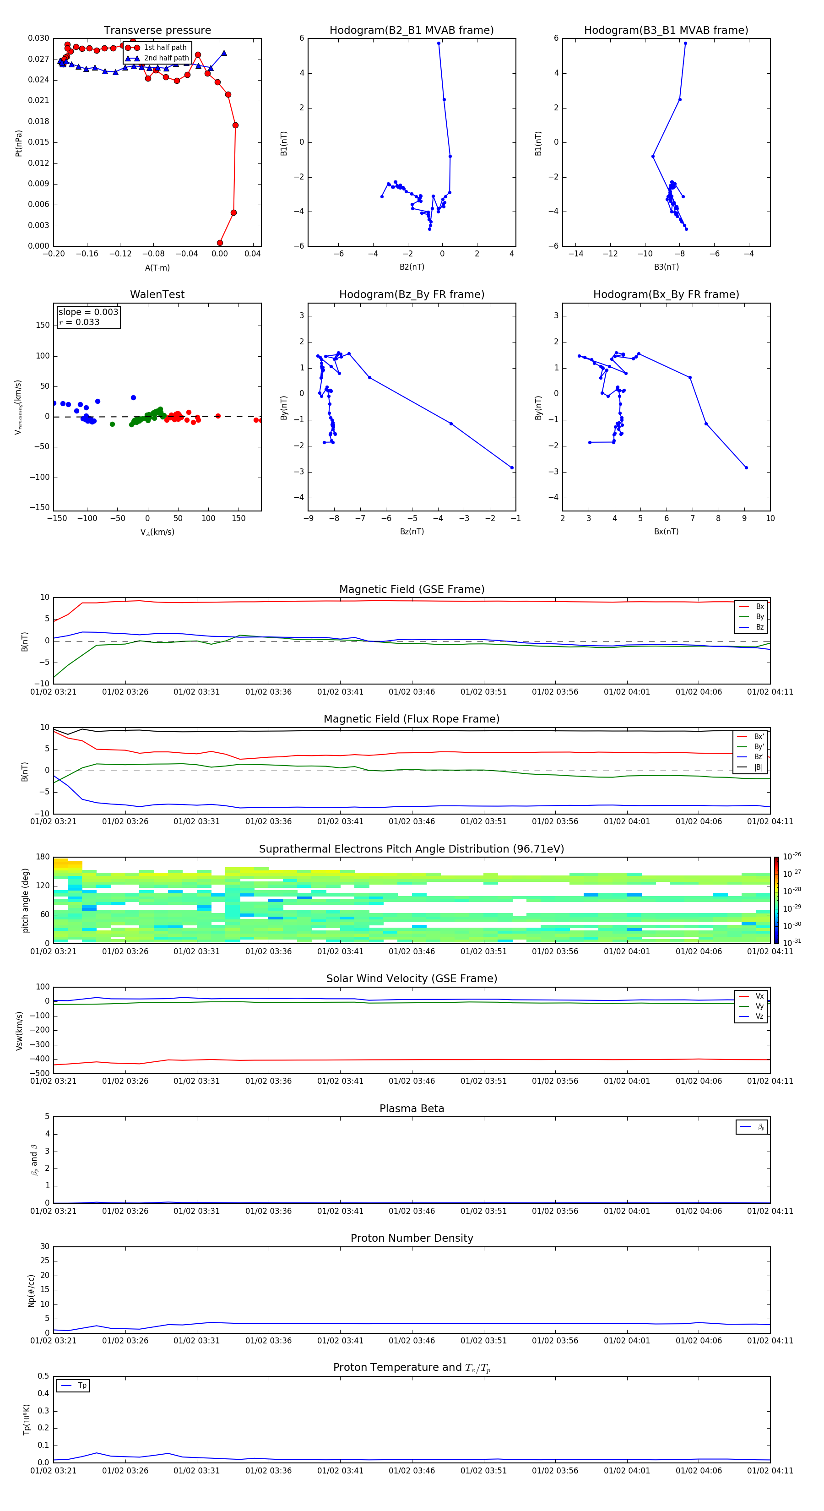Click the Bz' legend entry in Flux Rope panel
824x1511 pixels.
[751, 757]
